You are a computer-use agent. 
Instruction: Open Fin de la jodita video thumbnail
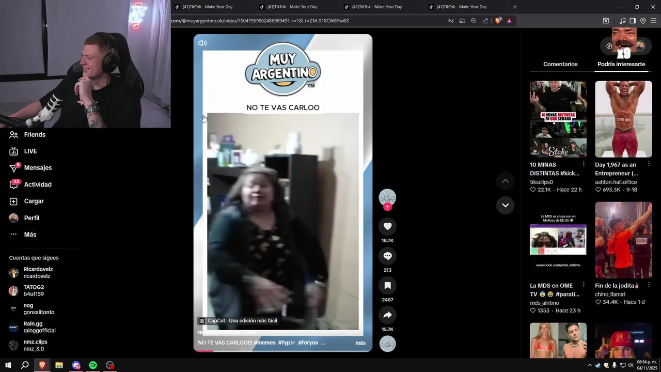click(623, 240)
